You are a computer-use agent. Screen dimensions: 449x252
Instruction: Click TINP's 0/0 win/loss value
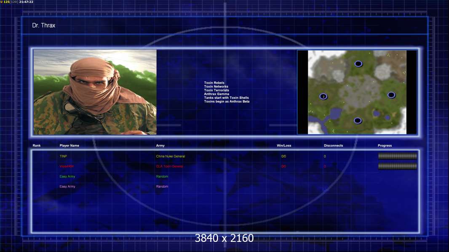(x=283, y=156)
